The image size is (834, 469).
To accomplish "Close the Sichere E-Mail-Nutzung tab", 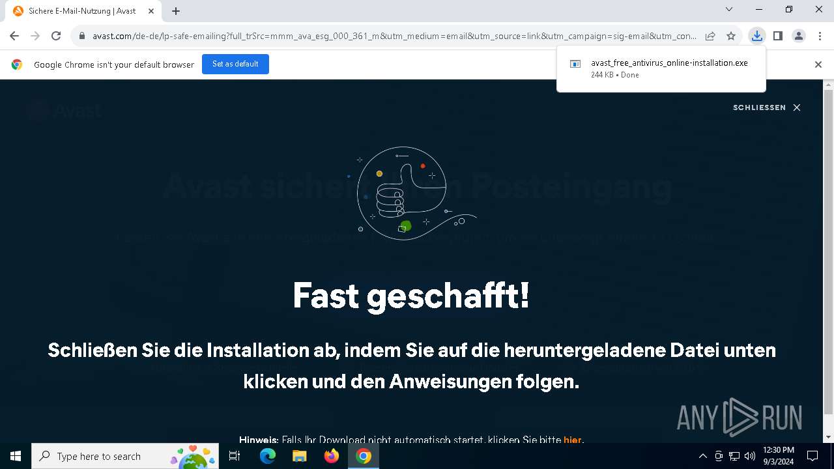I will point(151,11).
